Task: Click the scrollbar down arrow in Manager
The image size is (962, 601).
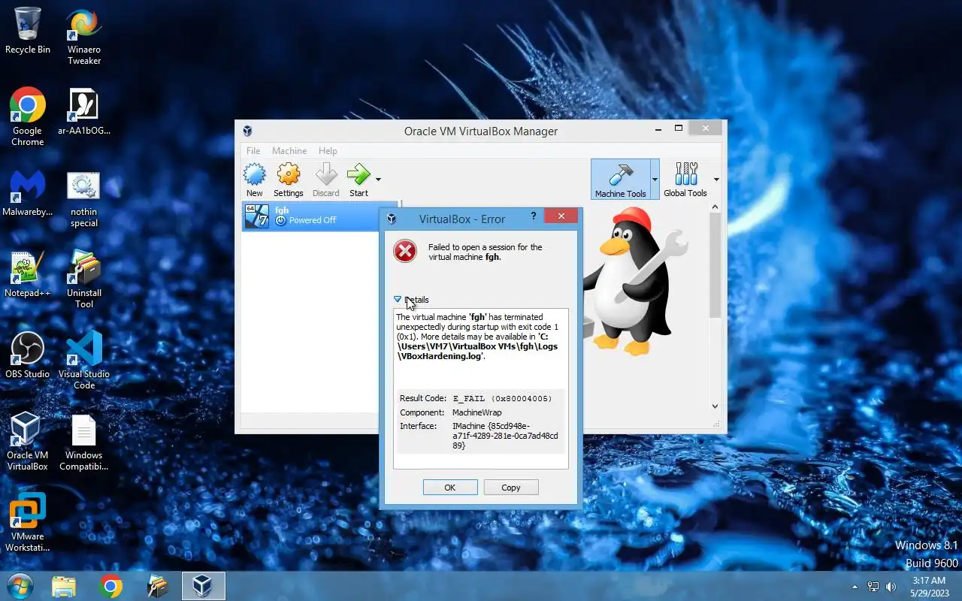Action: (715, 406)
